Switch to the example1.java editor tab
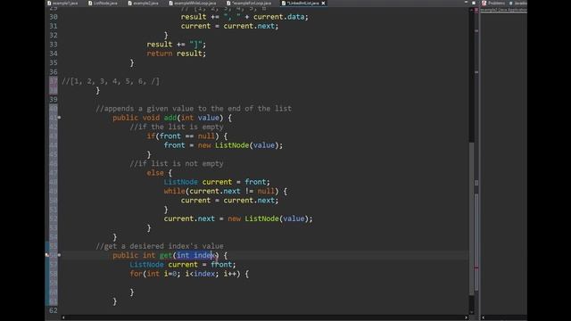 [x=62, y=3]
